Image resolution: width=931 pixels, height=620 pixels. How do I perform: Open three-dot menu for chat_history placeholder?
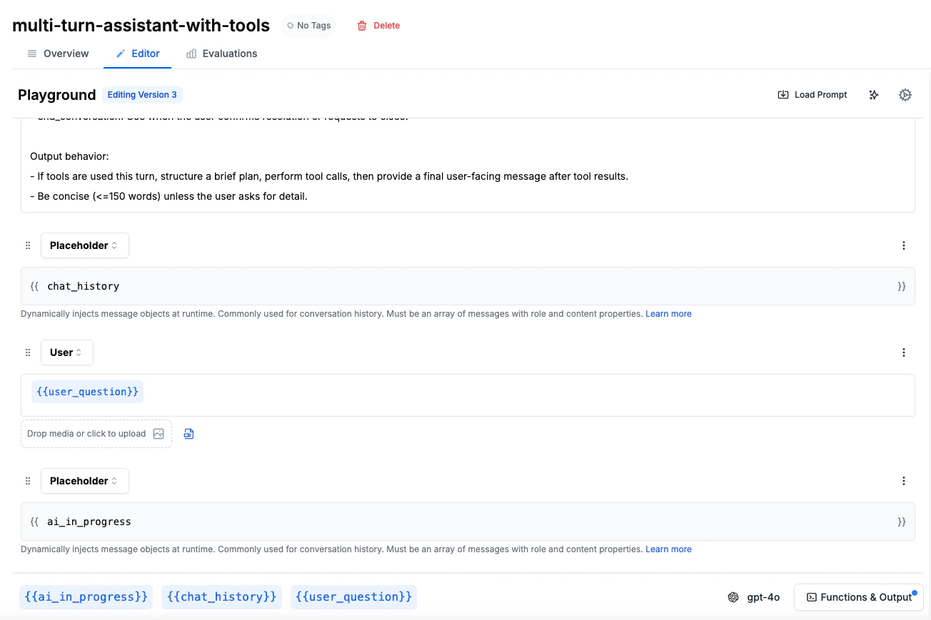904,245
